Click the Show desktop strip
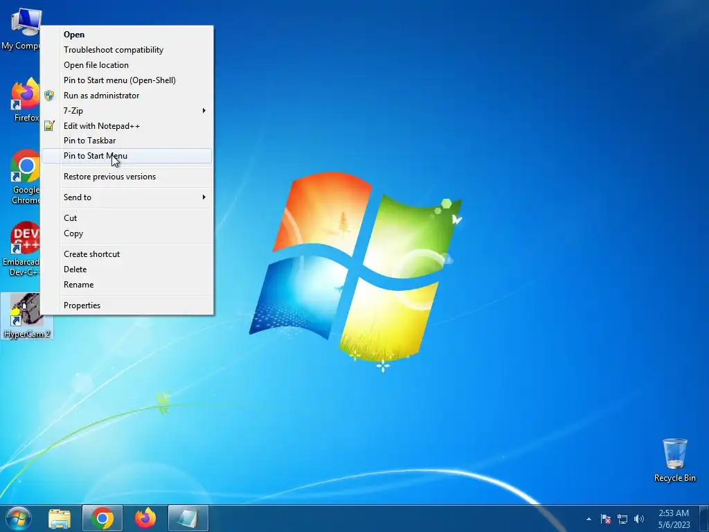The width and height of the screenshot is (709, 532). coord(704,519)
